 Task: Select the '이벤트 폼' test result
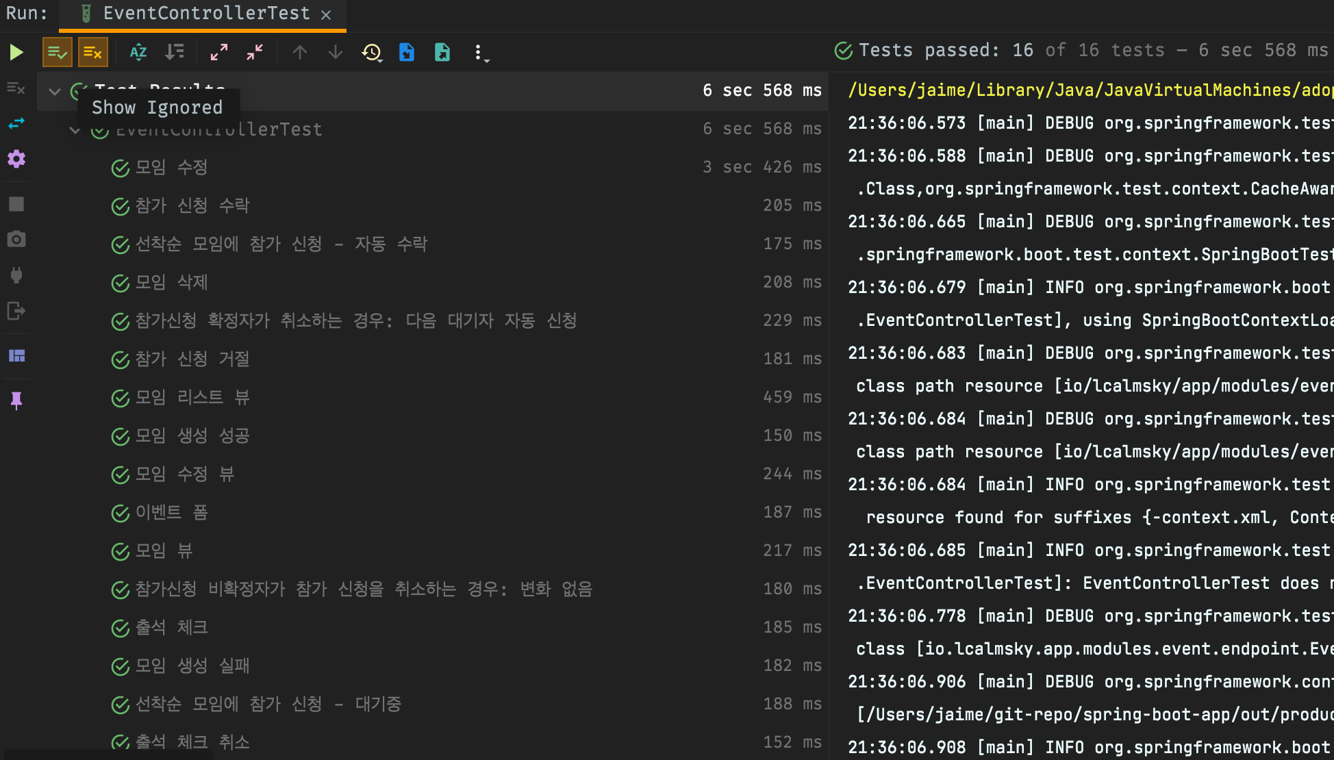[x=171, y=512]
